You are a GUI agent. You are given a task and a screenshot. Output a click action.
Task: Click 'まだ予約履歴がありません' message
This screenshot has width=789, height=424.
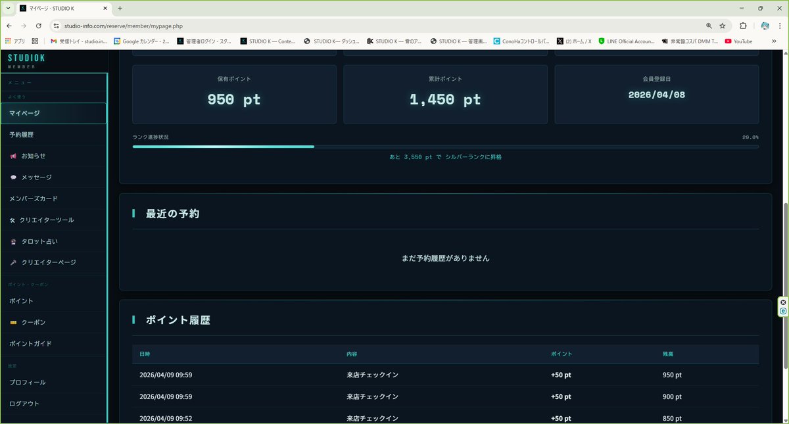click(x=445, y=258)
